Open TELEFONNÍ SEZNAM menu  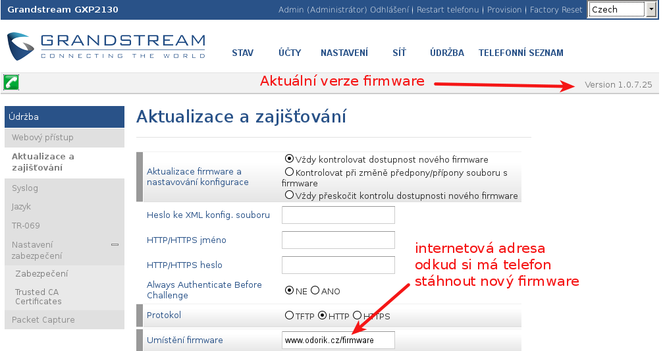(520, 53)
